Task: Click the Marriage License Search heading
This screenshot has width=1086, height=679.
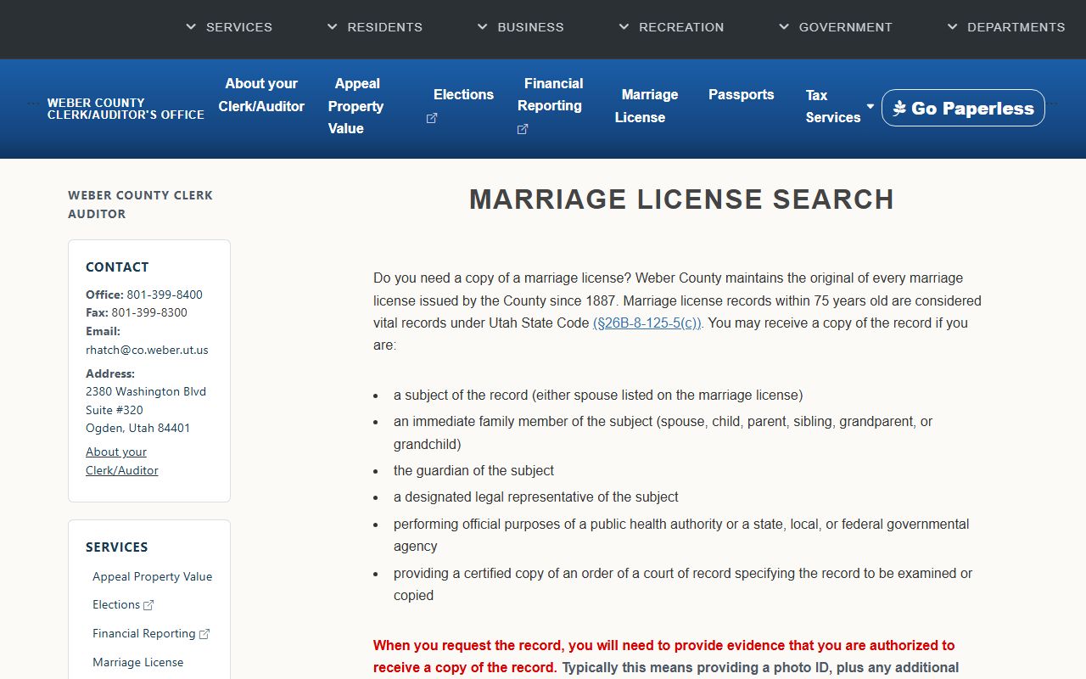Action: tap(681, 199)
